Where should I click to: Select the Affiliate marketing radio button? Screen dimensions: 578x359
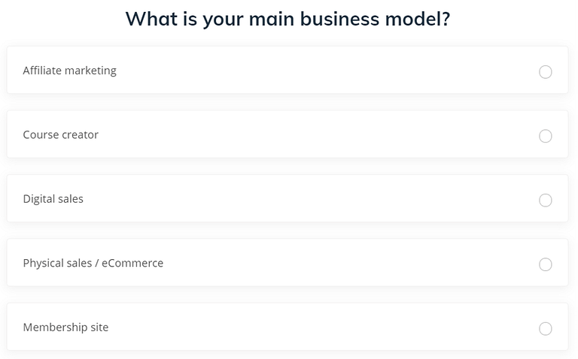[546, 71]
